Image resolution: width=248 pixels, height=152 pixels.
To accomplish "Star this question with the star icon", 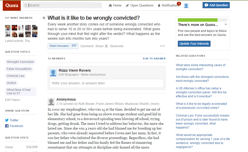I will tap(44, 18).
